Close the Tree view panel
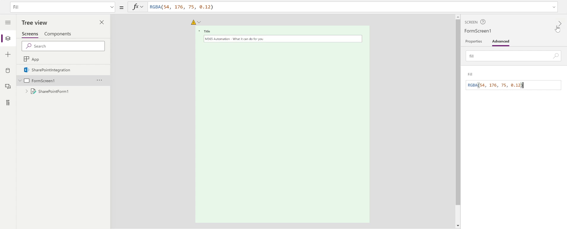Image resolution: width=567 pixels, height=229 pixels. pyautogui.click(x=102, y=22)
